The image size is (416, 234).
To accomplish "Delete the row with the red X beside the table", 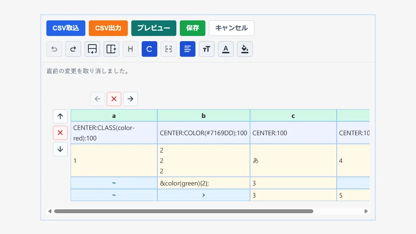I will [60, 133].
